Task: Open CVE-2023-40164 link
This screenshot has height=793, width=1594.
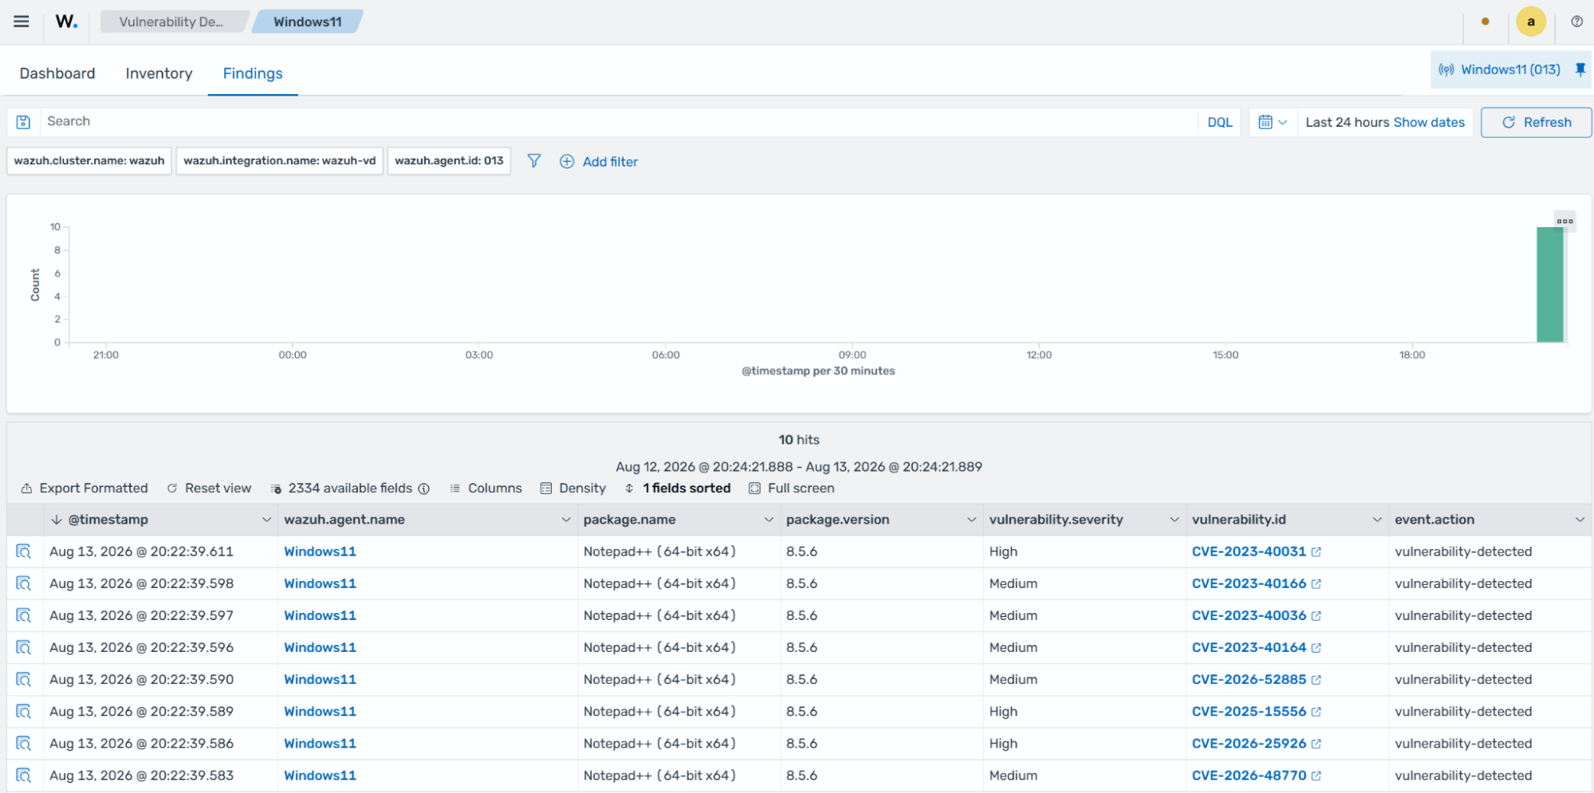Action: coord(1249,647)
